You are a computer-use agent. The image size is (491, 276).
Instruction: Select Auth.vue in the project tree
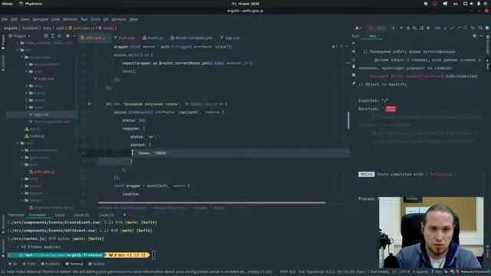pyautogui.click(x=44, y=79)
